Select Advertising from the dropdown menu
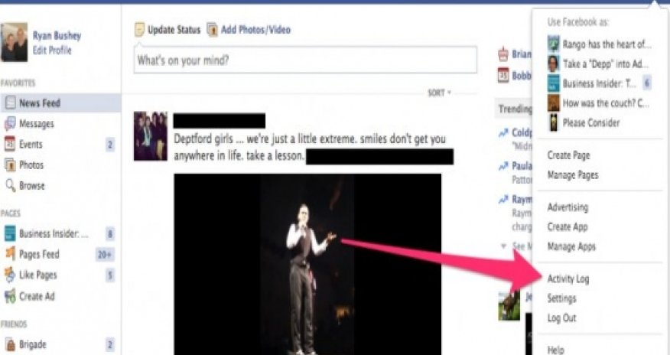670x355 pixels. pos(568,207)
